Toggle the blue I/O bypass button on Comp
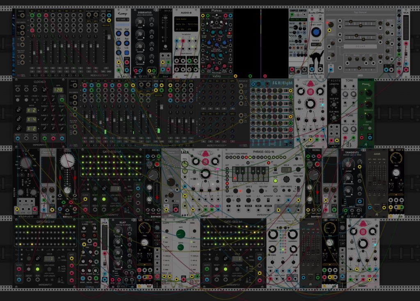 127,52
